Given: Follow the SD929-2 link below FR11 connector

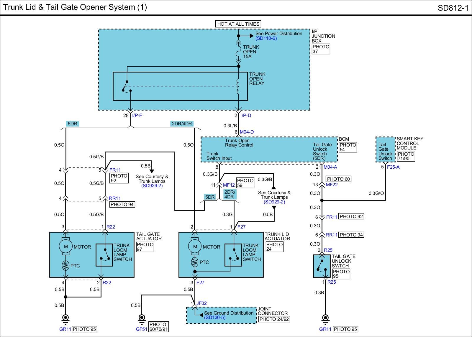Looking at the screenshot, I should pyautogui.click(x=152, y=186).
